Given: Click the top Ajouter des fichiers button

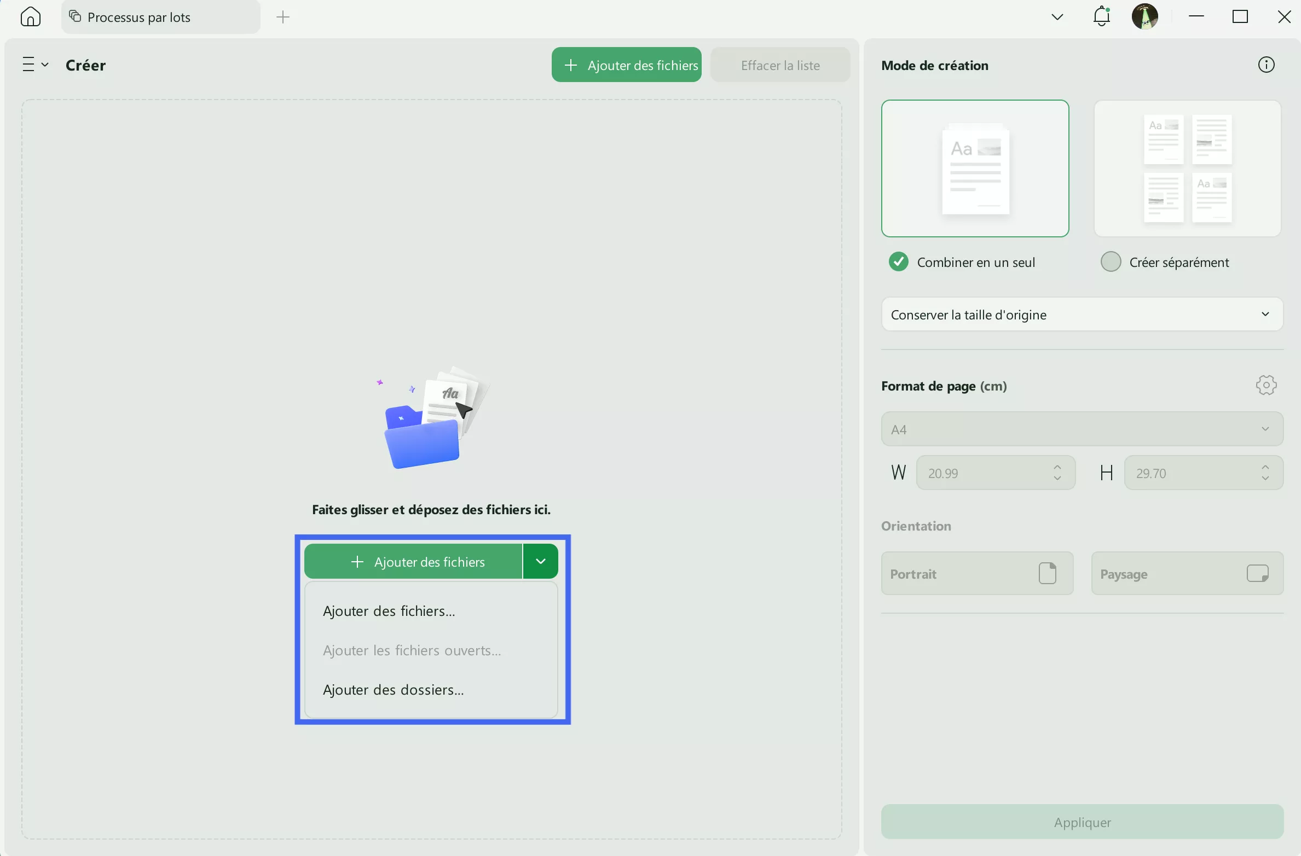Looking at the screenshot, I should [x=626, y=65].
